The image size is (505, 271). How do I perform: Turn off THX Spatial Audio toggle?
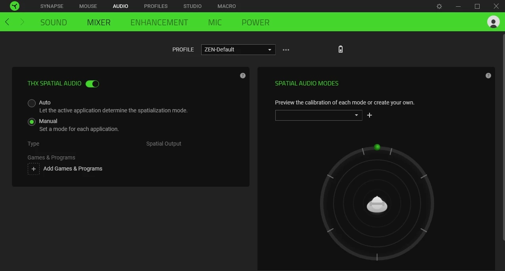92,84
